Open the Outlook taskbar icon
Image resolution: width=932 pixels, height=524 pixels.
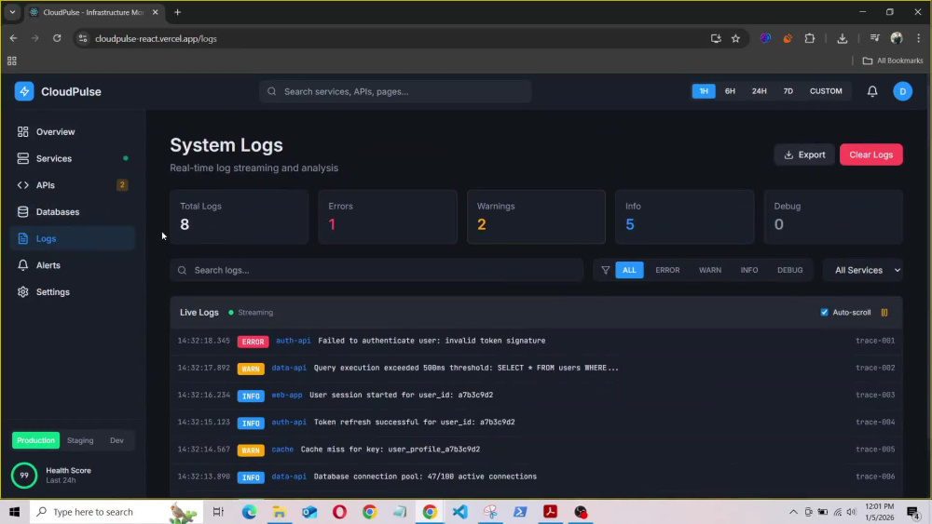click(309, 512)
